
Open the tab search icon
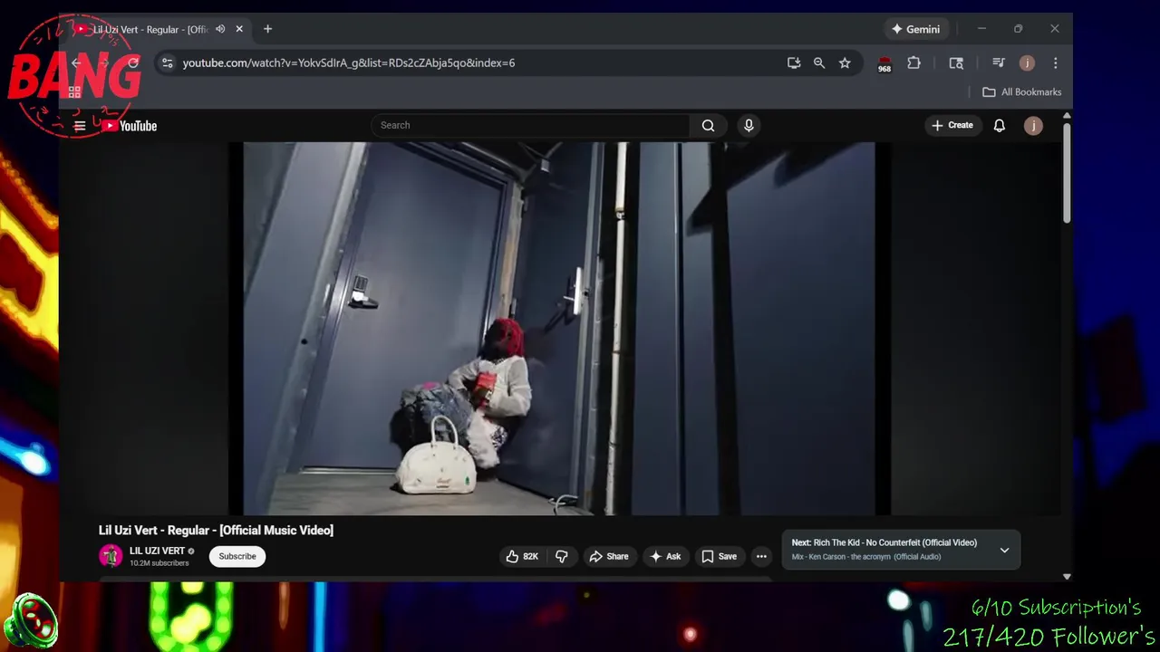956,62
